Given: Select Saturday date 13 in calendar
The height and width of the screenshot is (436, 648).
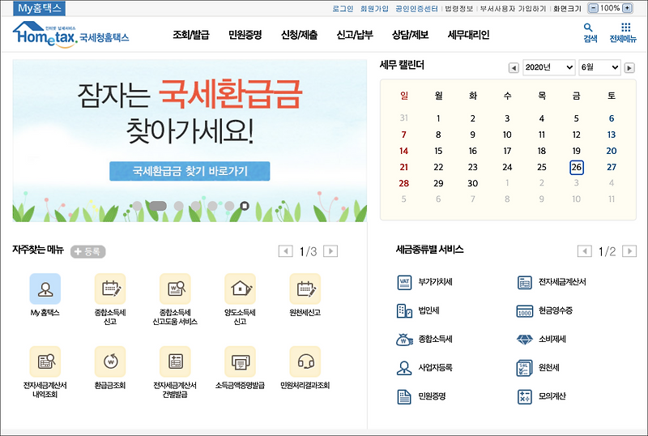Looking at the screenshot, I should click(x=612, y=135).
